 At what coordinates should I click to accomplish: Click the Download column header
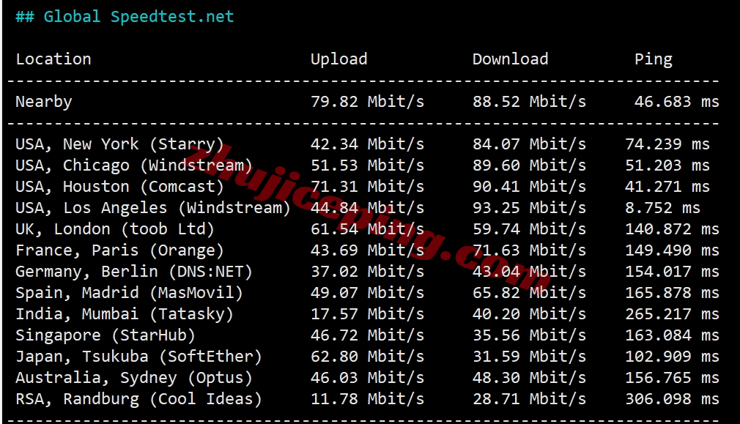pyautogui.click(x=510, y=59)
